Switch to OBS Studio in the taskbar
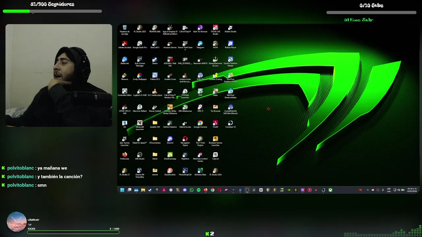Image resolution: width=422 pixels, height=237 pixels. click(x=247, y=190)
